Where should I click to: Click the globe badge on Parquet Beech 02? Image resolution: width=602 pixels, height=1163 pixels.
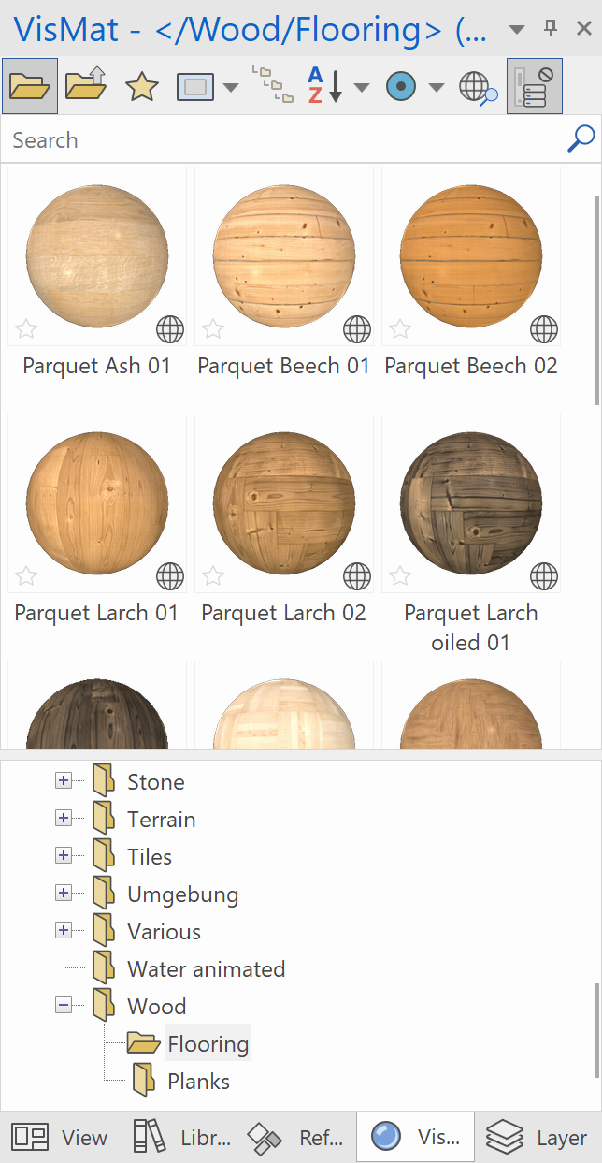click(x=544, y=329)
